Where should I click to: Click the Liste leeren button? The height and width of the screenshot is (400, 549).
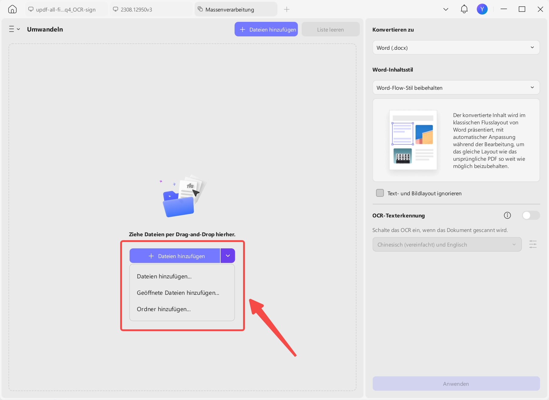330,29
